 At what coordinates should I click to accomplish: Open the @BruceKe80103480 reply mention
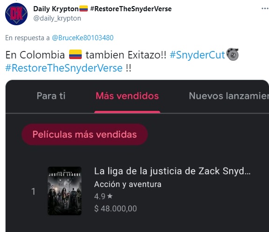(x=83, y=38)
